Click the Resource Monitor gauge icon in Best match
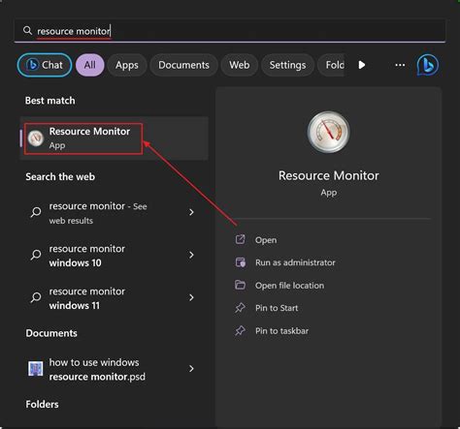The image size is (460, 429). (x=36, y=138)
